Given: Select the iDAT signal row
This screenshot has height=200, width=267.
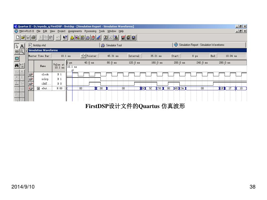Looking at the screenshot, I should 47,84.
